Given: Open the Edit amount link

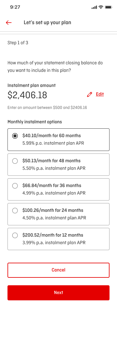Looking at the screenshot, I should [x=100, y=94].
